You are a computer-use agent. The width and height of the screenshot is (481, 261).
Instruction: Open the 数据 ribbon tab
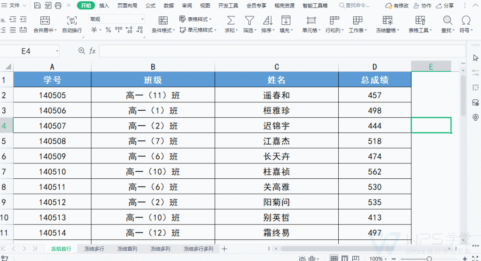[x=169, y=6]
